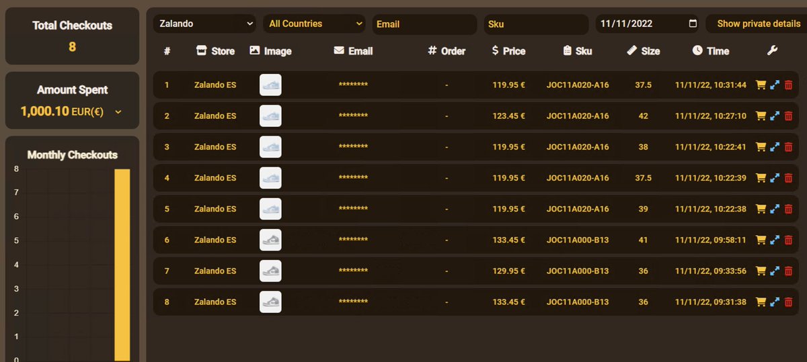This screenshot has width=807, height=362.
Task: Click the Sku column header
Action: coord(578,51)
